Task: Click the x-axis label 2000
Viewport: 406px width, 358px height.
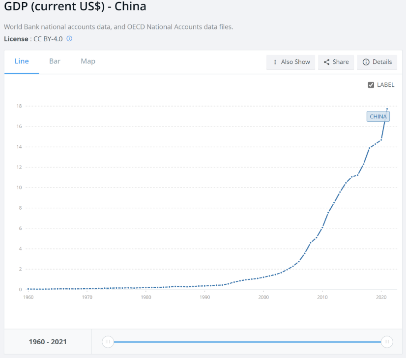Action: 263,297
